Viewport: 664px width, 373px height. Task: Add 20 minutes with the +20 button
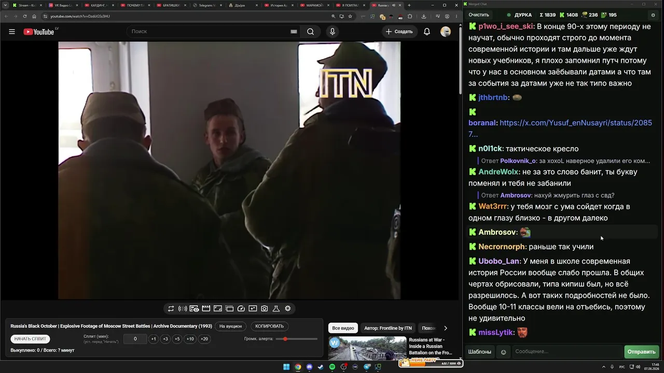point(204,339)
